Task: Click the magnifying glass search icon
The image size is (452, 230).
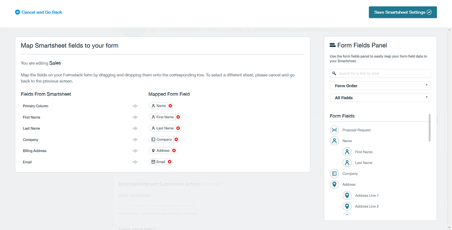Action: (x=334, y=74)
